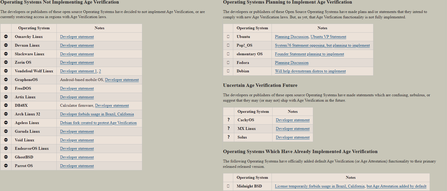Open Vendefoul Wolf Linux's second statement link "2"

pos(100,71)
